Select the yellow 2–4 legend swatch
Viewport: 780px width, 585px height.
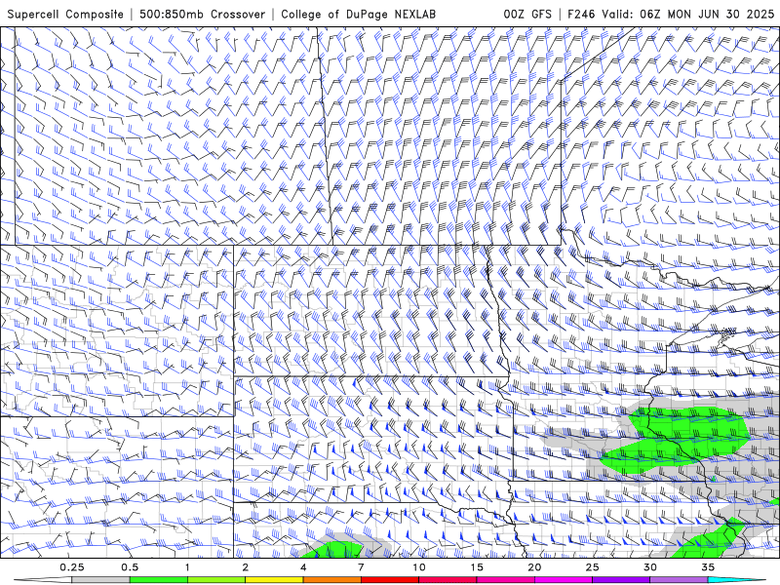[274, 580]
